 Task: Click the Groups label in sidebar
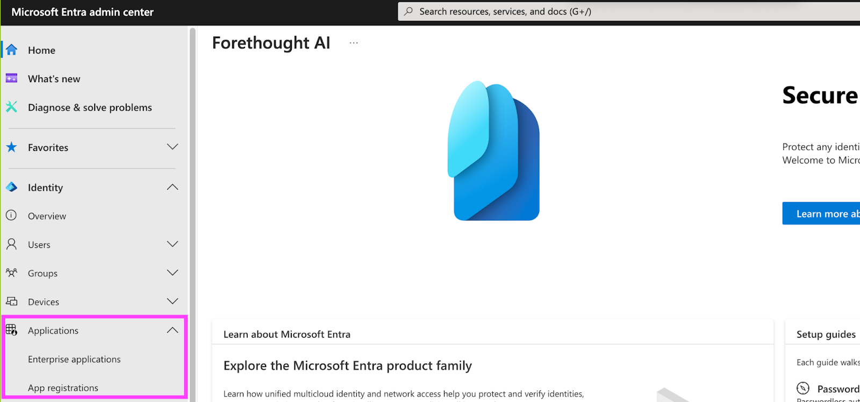pyautogui.click(x=42, y=273)
